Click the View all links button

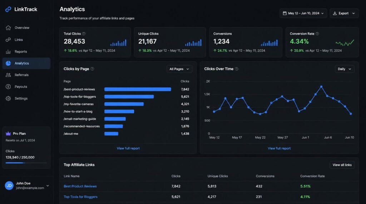click(x=342, y=165)
